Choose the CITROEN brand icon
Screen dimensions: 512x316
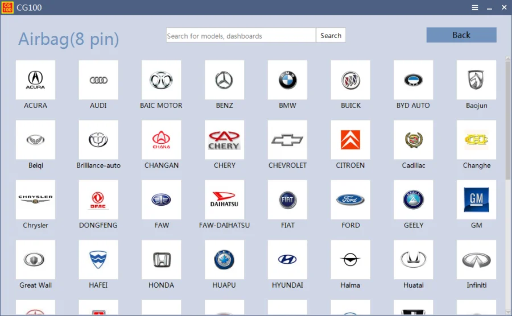350,140
